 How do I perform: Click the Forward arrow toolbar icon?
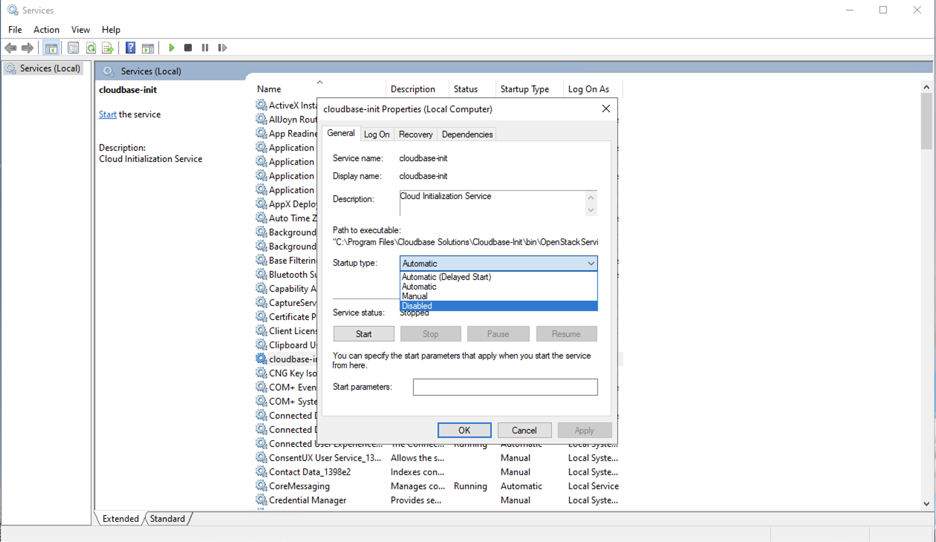click(28, 48)
